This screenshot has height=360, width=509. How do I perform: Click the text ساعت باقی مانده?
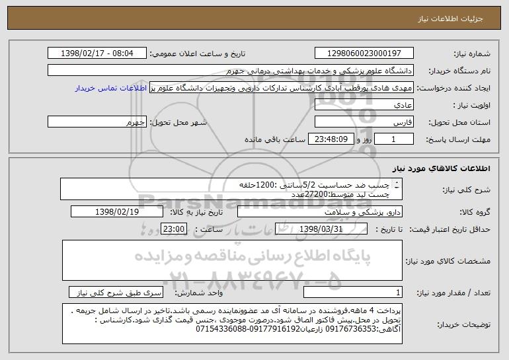(x=275, y=139)
